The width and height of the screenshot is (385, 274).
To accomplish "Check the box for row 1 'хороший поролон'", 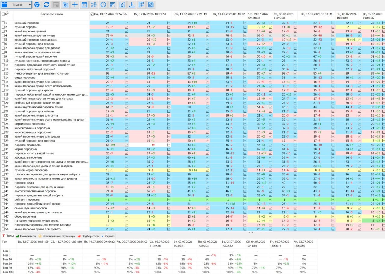I will point(3,23).
